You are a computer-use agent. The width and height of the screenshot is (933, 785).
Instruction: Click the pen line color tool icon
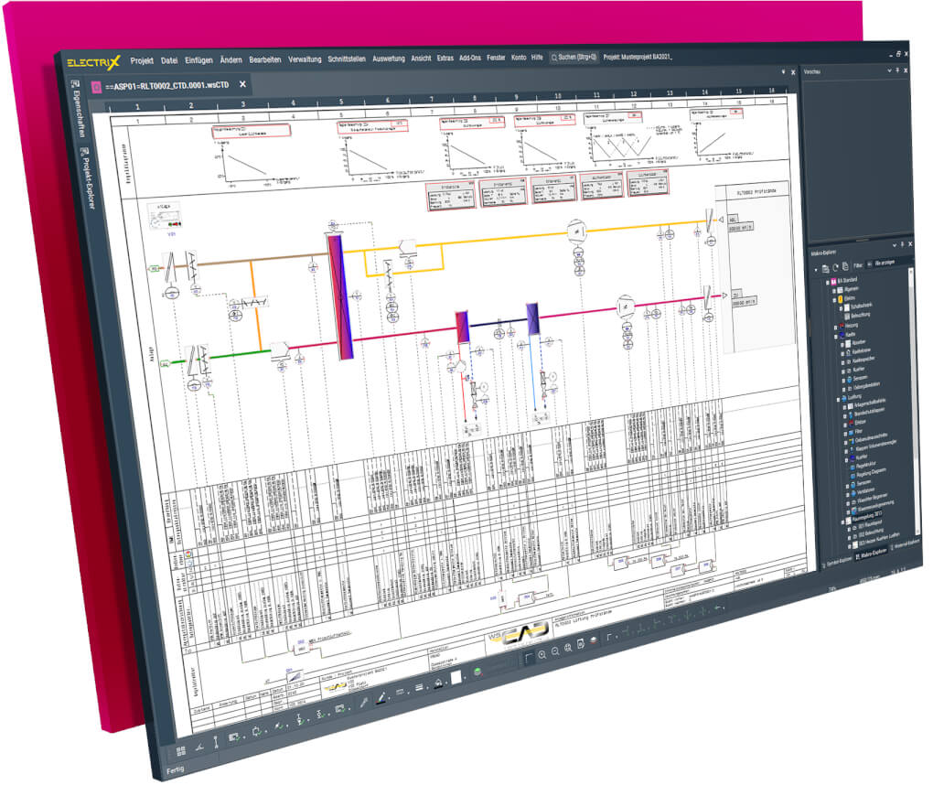pos(381,700)
